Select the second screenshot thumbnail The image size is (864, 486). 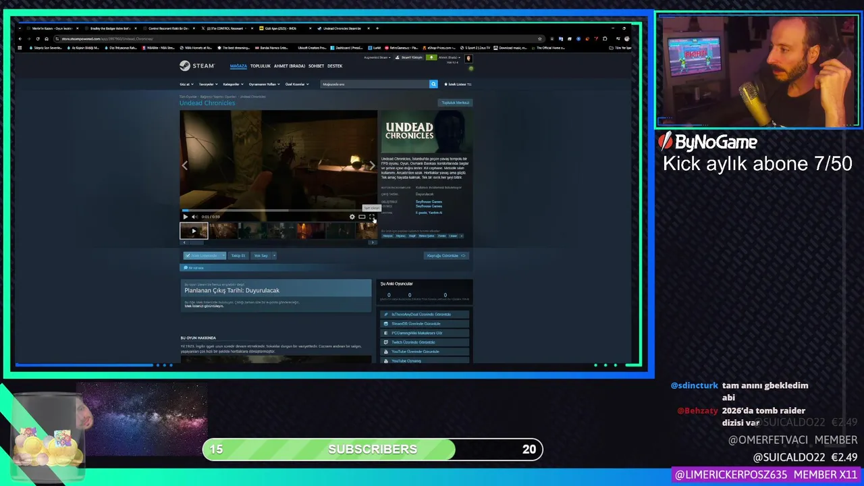pos(223,231)
